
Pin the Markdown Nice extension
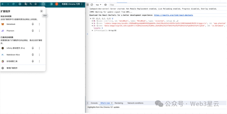pyautogui.click(x=33, y=55)
